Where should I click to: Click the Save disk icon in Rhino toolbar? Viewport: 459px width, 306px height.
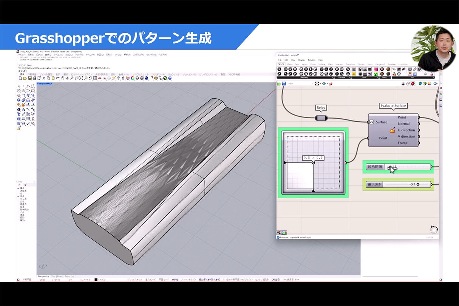tap(29, 78)
